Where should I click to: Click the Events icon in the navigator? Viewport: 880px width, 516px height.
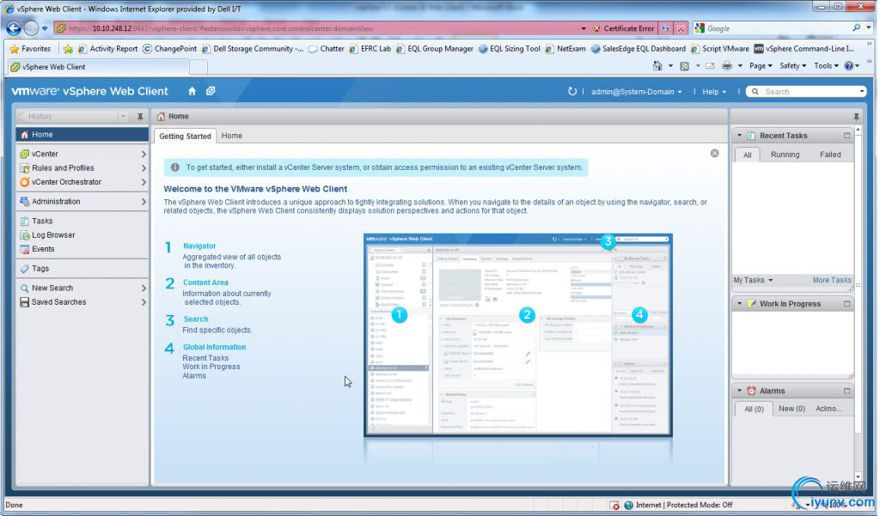coord(25,249)
